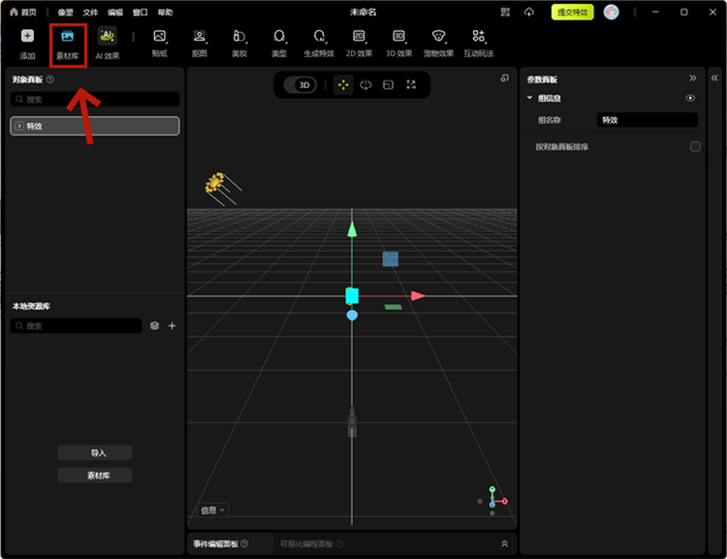The height and width of the screenshot is (559, 727).
Task: Select the 贴纸 sticker tool
Action: tap(159, 43)
